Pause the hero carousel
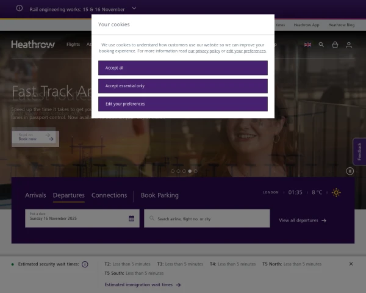The width and height of the screenshot is (366, 293). [x=350, y=171]
